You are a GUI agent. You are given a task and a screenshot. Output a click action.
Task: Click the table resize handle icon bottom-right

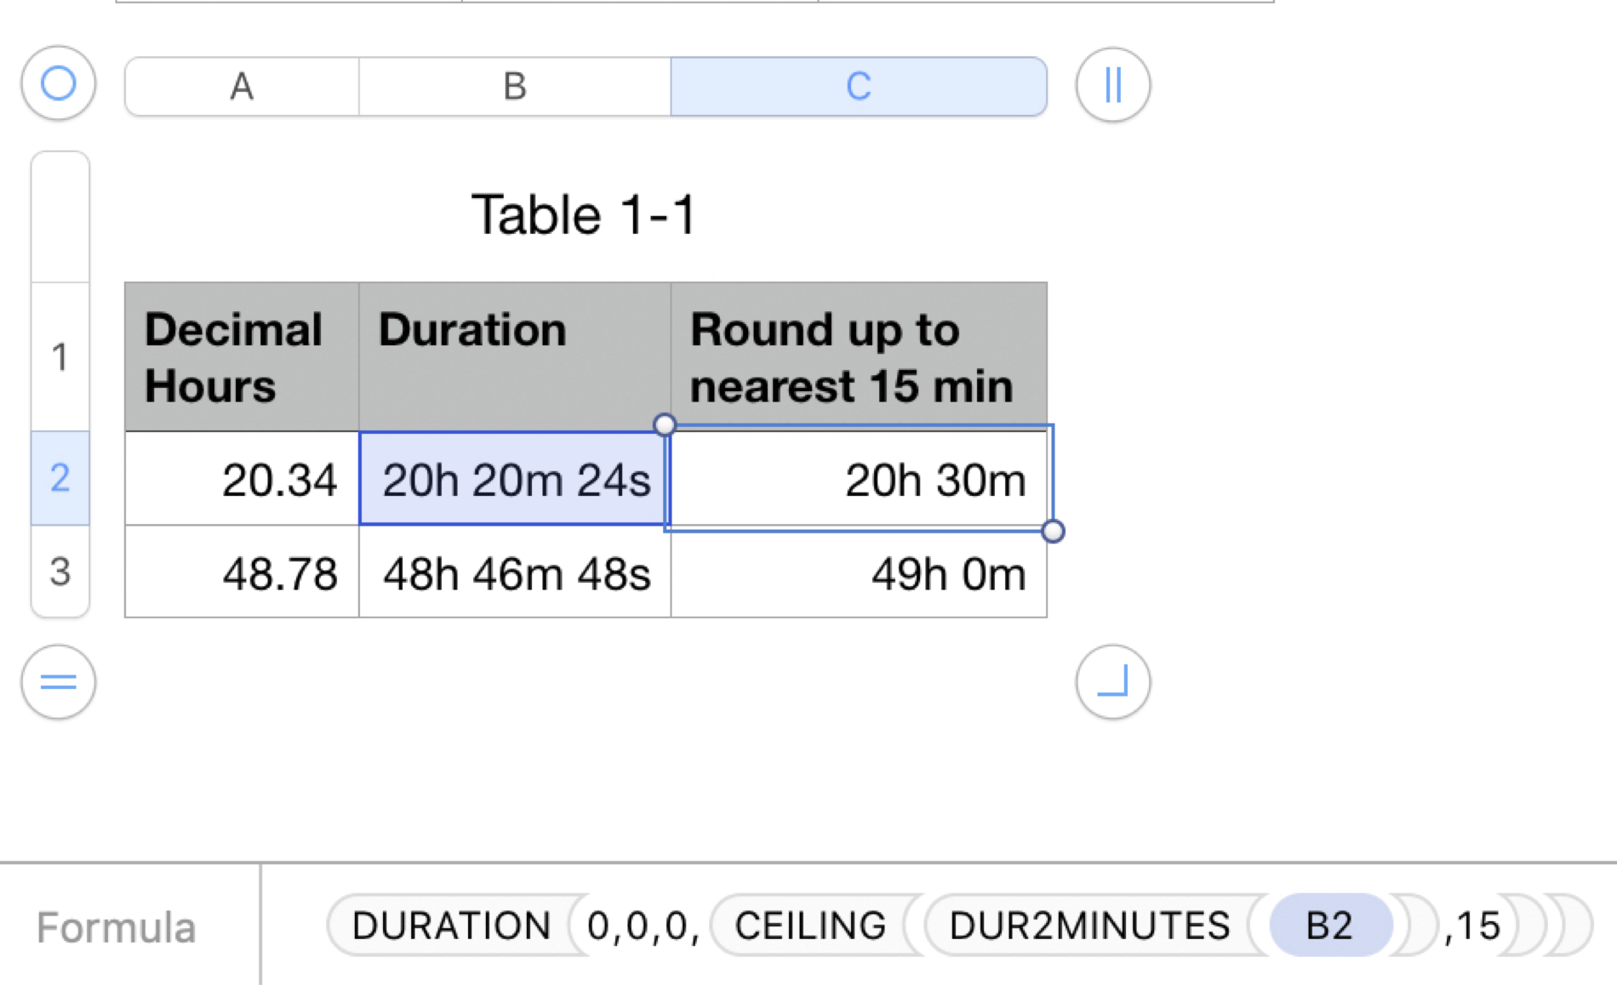1112,682
